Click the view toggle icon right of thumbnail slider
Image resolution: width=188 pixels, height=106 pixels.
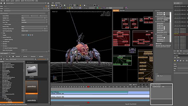point(48,59)
